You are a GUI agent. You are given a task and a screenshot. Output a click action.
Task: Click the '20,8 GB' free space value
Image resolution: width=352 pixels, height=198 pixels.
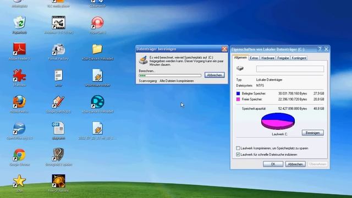319,99
